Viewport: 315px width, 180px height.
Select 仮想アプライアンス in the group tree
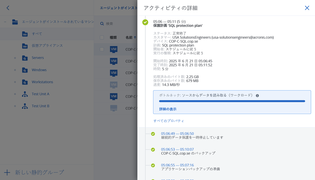pyautogui.click(x=47, y=46)
